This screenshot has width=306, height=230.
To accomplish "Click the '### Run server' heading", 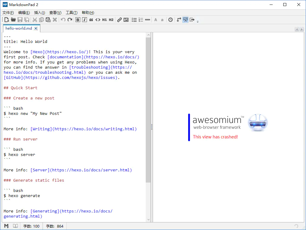I will pyautogui.click(x=21, y=139).
